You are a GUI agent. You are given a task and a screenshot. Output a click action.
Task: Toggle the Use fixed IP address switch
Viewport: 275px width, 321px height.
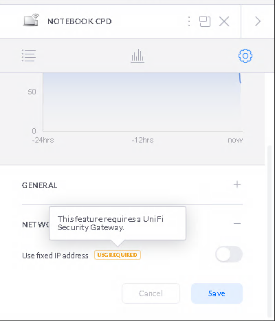pyautogui.click(x=229, y=254)
